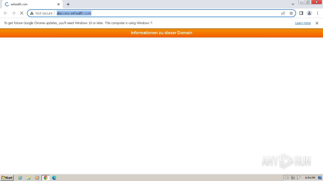This screenshot has height=181, width=323.
Task: Dismiss the Chrome update notice
Action: (x=317, y=23)
